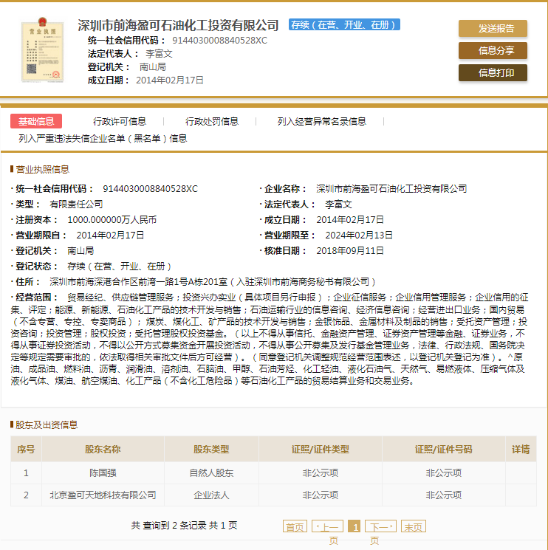Click the 股东及出资信息 section title
548x550 pixels.
(x=47, y=424)
